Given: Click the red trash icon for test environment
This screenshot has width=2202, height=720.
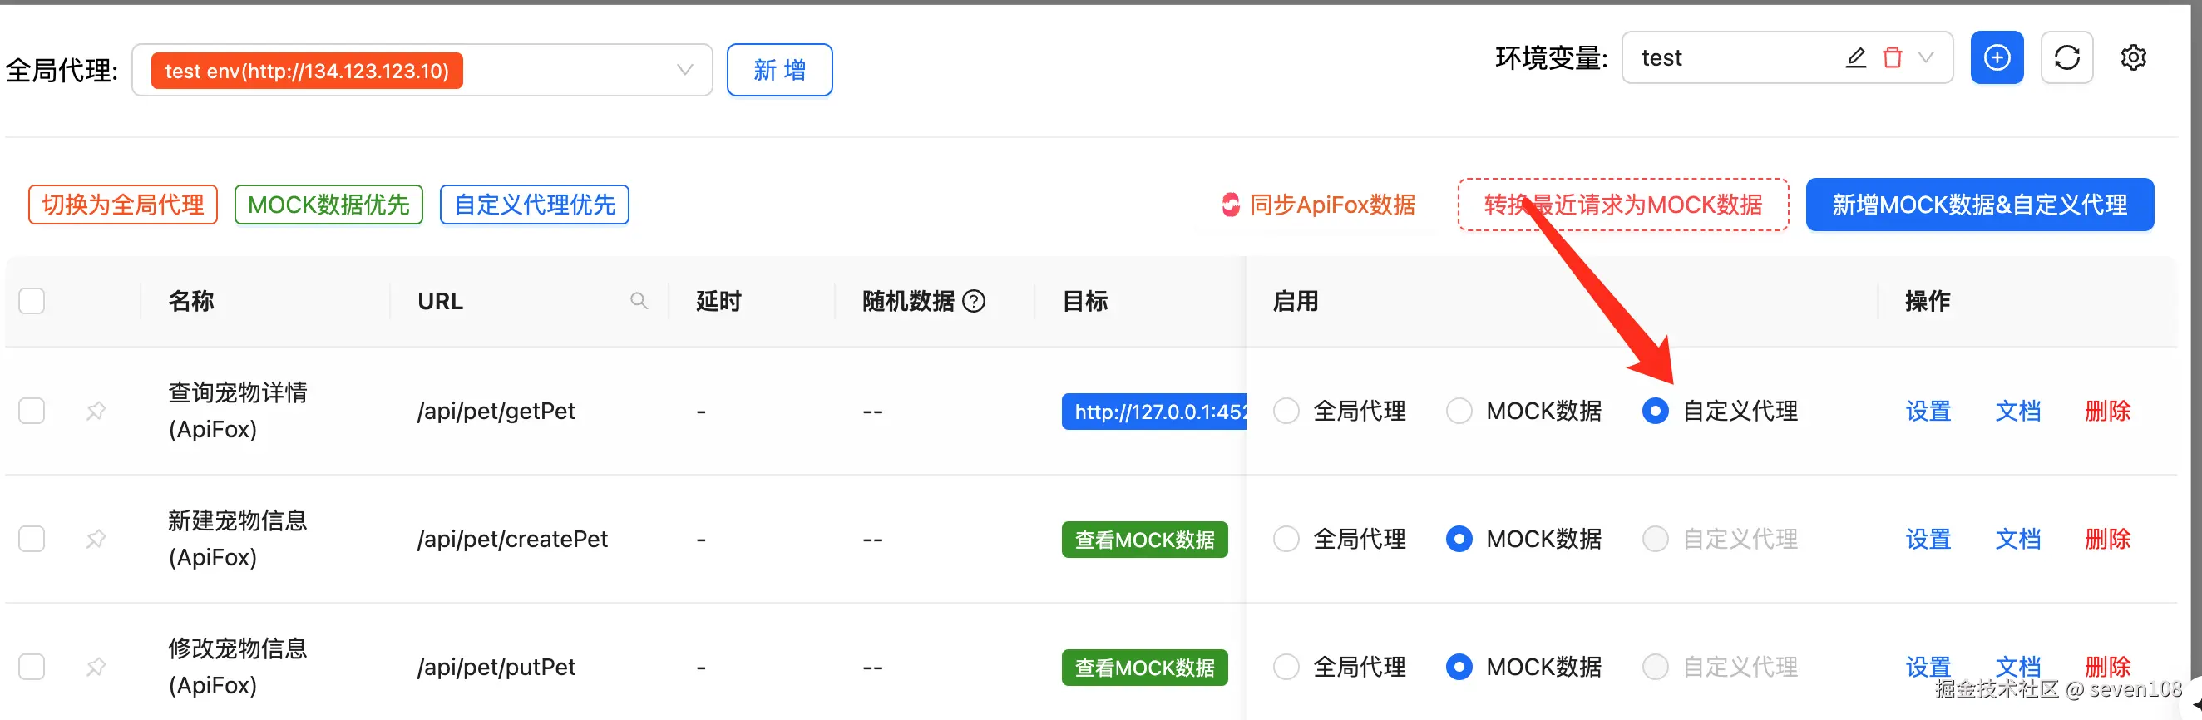Looking at the screenshot, I should pos(1893,57).
